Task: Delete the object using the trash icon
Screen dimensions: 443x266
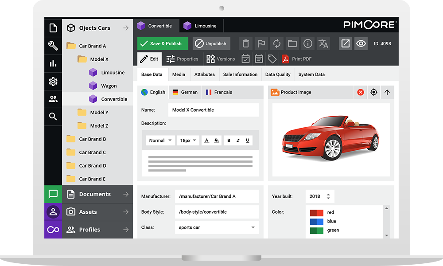Action: click(x=246, y=43)
